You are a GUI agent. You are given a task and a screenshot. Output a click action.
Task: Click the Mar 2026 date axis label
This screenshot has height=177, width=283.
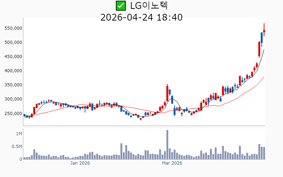pyautogui.click(x=172, y=163)
